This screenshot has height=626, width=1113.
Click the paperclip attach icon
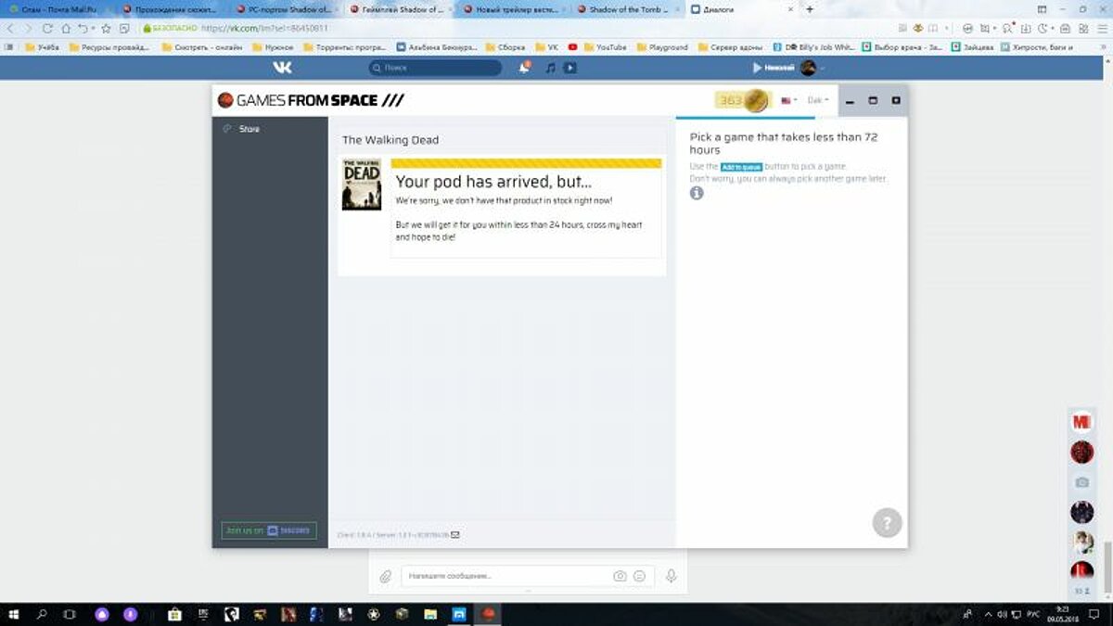pos(386,576)
